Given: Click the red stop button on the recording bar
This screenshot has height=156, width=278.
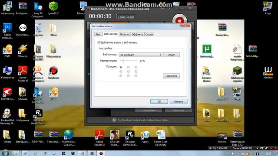Looking at the screenshot, I should pos(275,148).
